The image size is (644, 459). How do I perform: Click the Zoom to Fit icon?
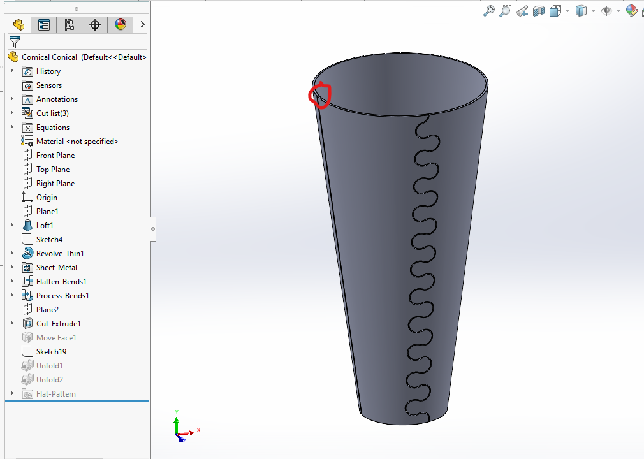pos(489,11)
